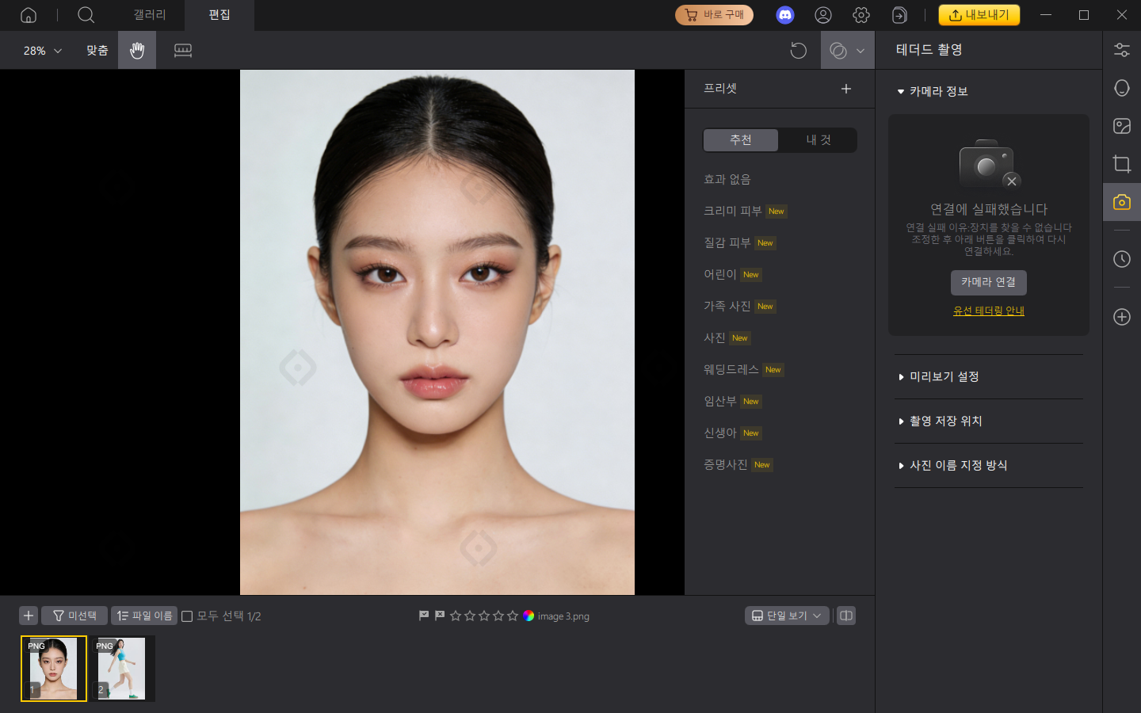Switch to the 내 것 presets tab
This screenshot has width=1141, height=713.
pyautogui.click(x=818, y=140)
